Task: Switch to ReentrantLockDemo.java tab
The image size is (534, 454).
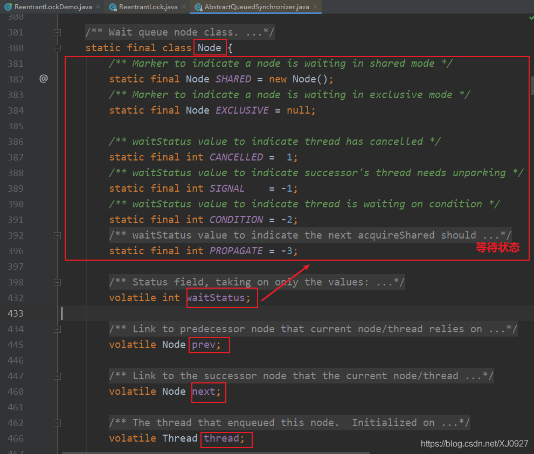Action: click(x=53, y=7)
